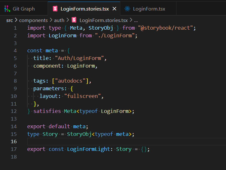Viewport: 226px width, 170px height.
Task: Click line number 12 in gutter
Action: pos(14,111)
